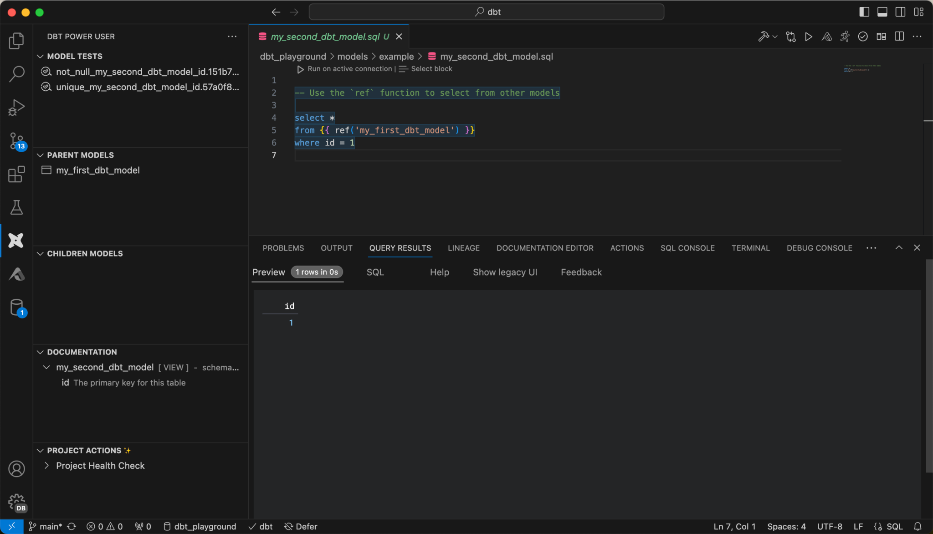Open Source Control with 13 changes
933x534 pixels.
(16, 141)
